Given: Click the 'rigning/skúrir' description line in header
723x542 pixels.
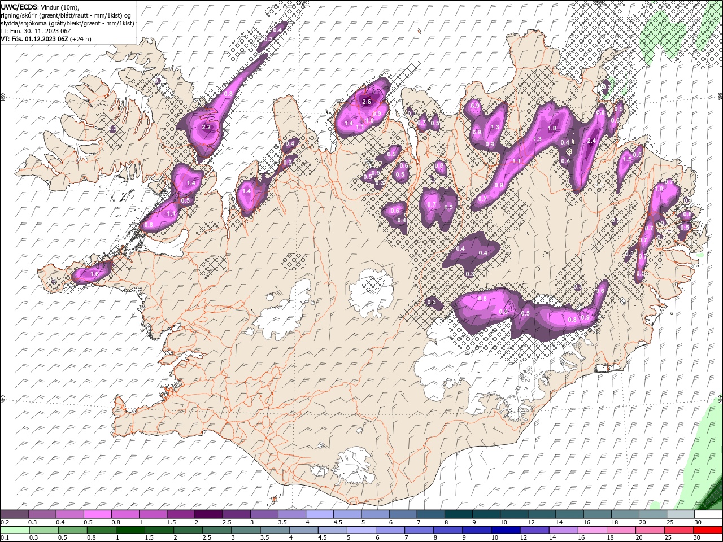Looking at the screenshot, I should point(66,15).
